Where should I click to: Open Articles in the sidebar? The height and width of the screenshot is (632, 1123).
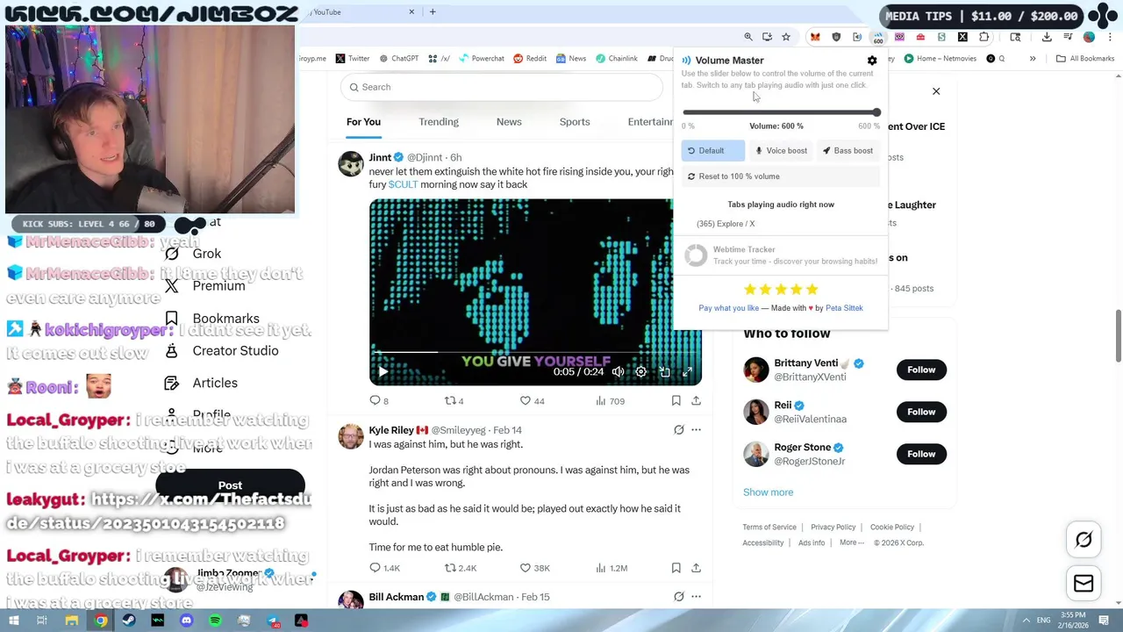coord(202,383)
